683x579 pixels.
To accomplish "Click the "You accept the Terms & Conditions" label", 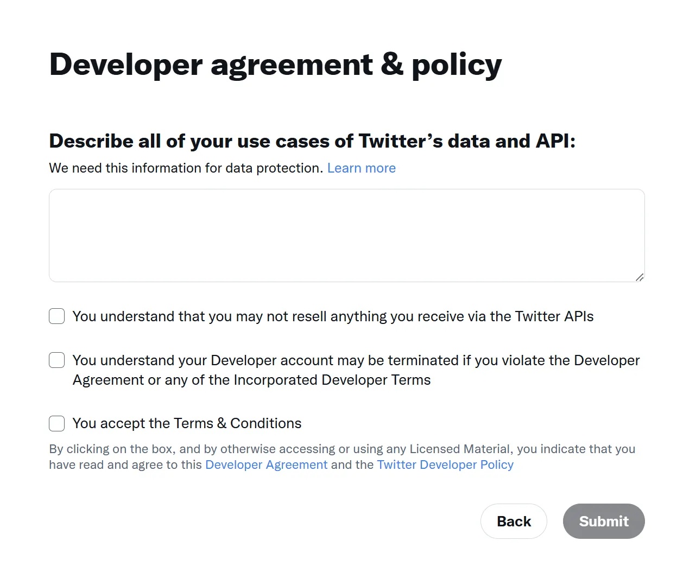I will [186, 423].
